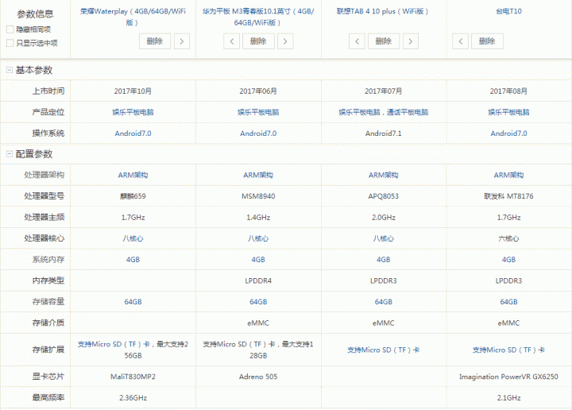Open 台电T10 product title link
Image resolution: width=572 pixels, height=410 pixels.
[508, 11]
